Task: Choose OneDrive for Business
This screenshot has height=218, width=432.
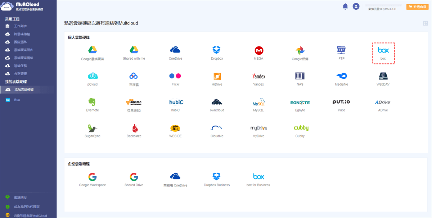Action: [175, 176]
